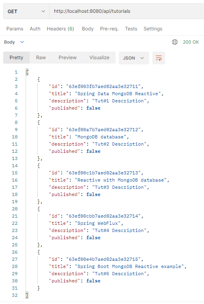Switch to Raw response view
Screen dimensions: 204x304
coord(41,58)
